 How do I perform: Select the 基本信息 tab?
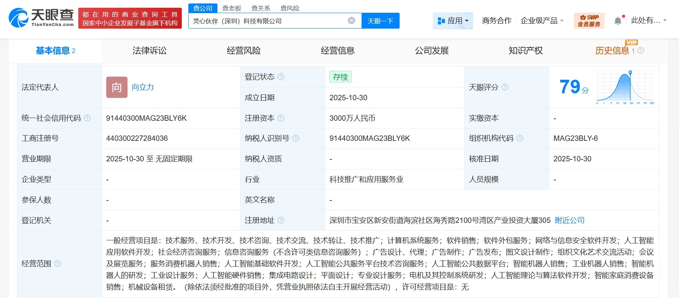55,51
